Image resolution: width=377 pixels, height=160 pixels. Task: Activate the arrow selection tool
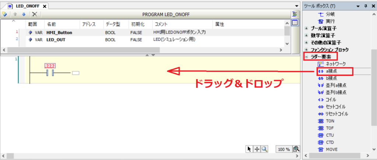tap(249, 149)
